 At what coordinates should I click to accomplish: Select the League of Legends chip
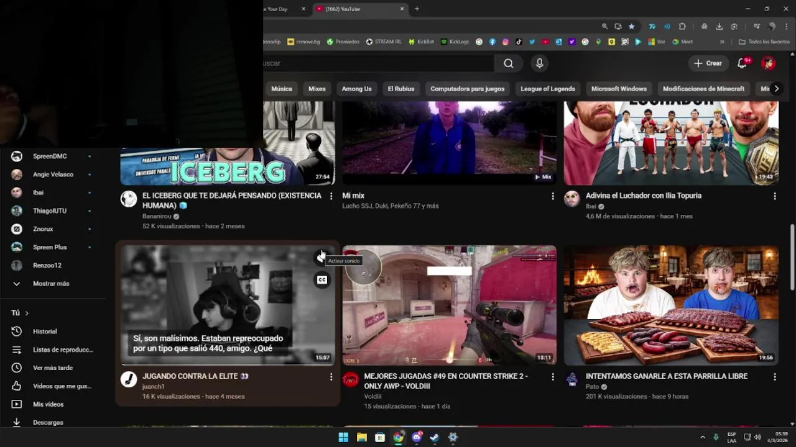(548, 89)
